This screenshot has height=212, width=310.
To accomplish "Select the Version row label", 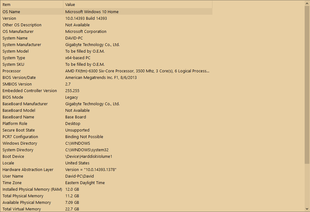I will (x=9, y=18).
